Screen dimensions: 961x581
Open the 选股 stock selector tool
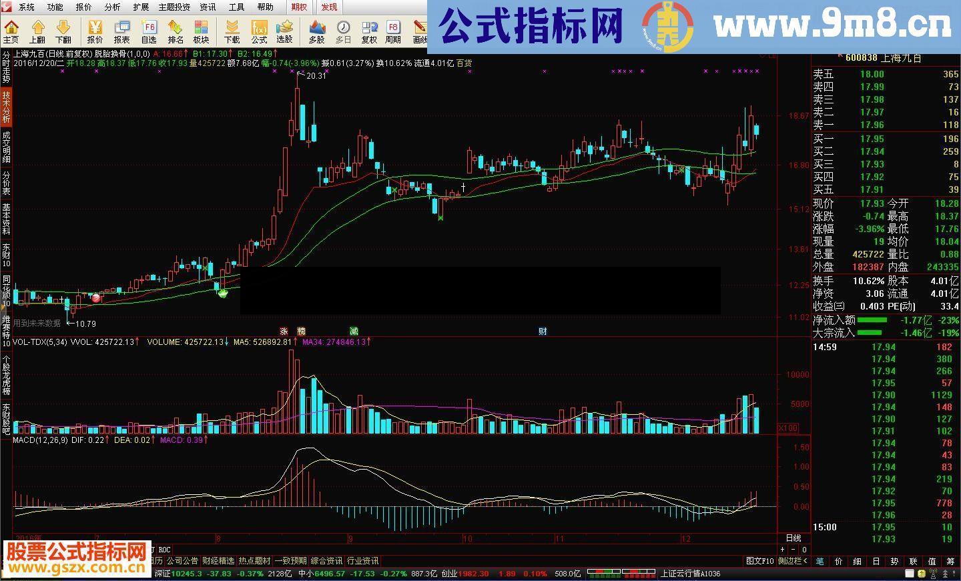284,29
